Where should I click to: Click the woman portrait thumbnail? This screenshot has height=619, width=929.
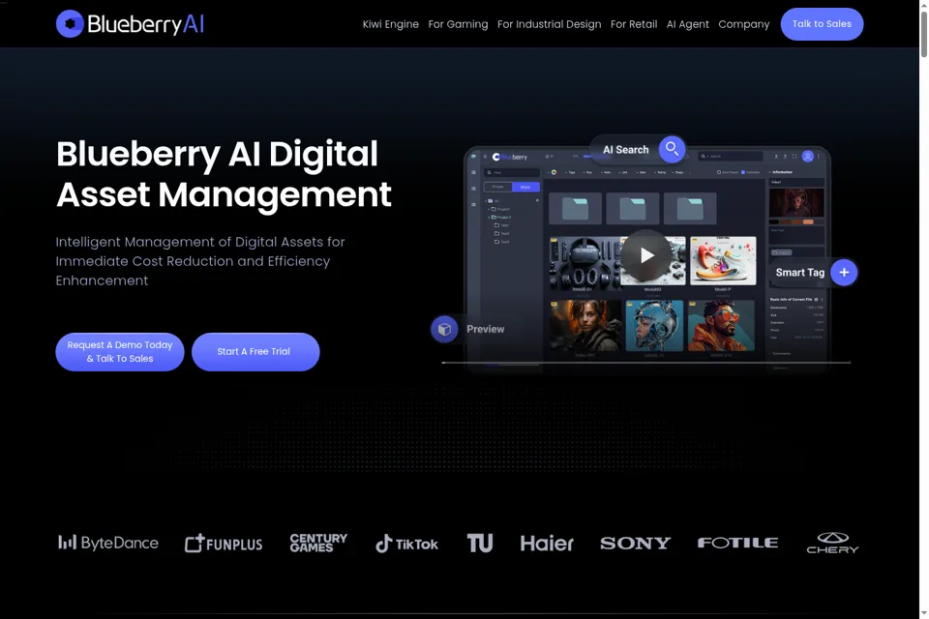tap(584, 325)
